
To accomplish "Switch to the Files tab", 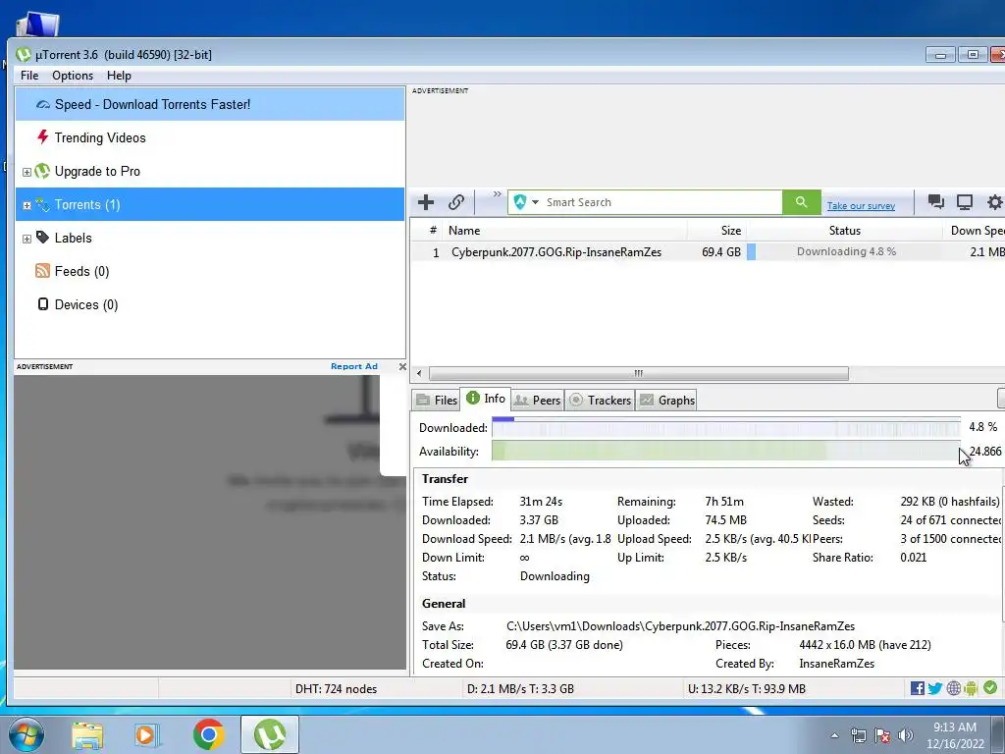I will pos(437,401).
